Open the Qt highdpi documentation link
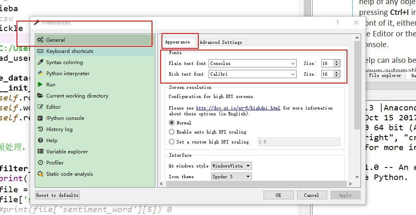 pyautogui.click(x=238, y=108)
